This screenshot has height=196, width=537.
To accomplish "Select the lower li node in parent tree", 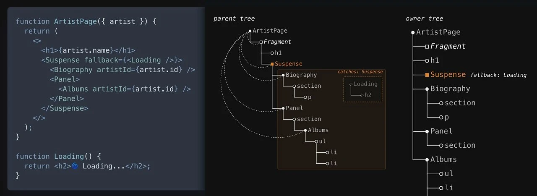I will (x=333, y=163).
